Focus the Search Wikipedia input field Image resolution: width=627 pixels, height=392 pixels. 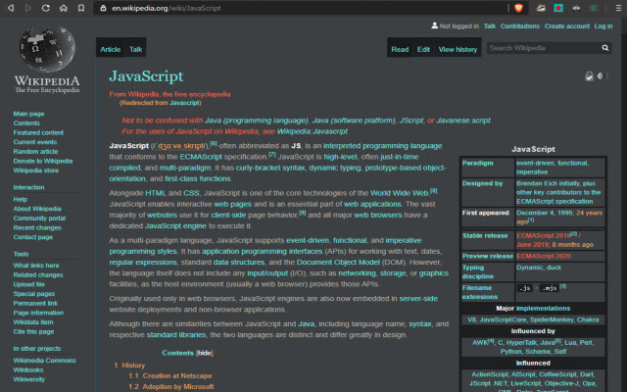(543, 48)
